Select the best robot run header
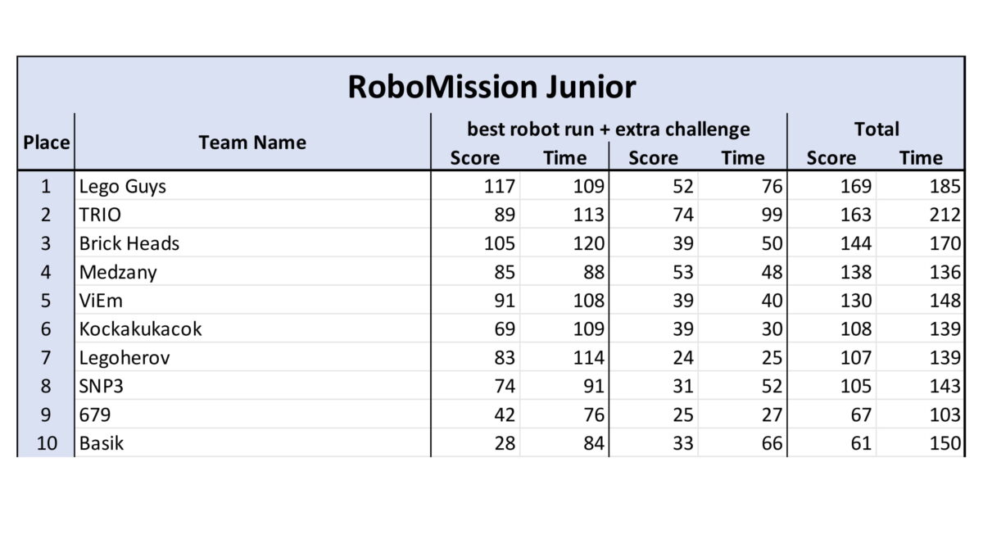The width and height of the screenshot is (983, 553). point(609,129)
